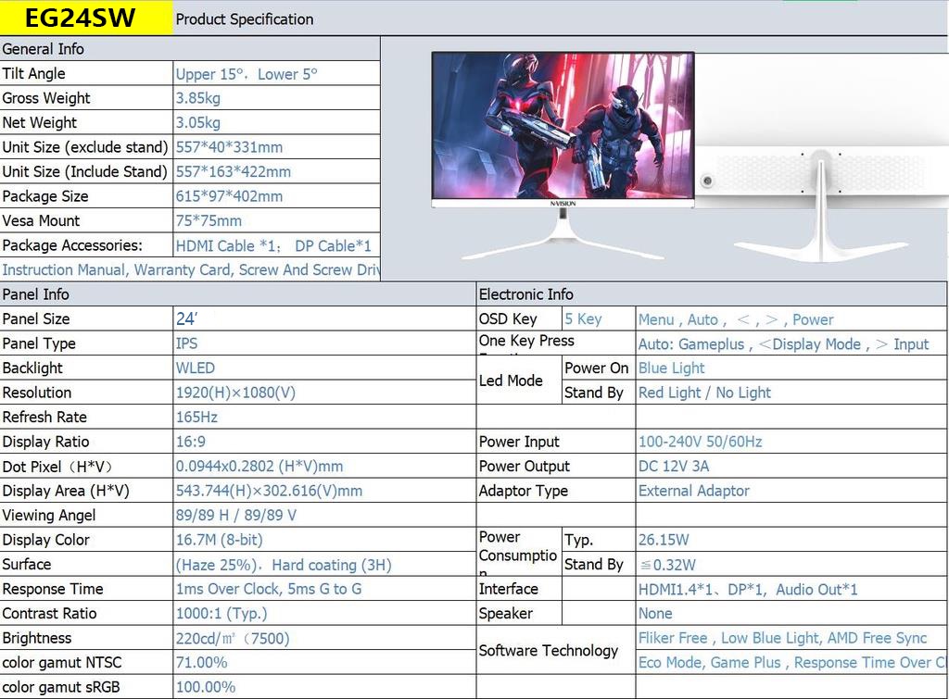Select the Power On Blue Light value
The image size is (949, 699).
pyautogui.click(x=674, y=368)
